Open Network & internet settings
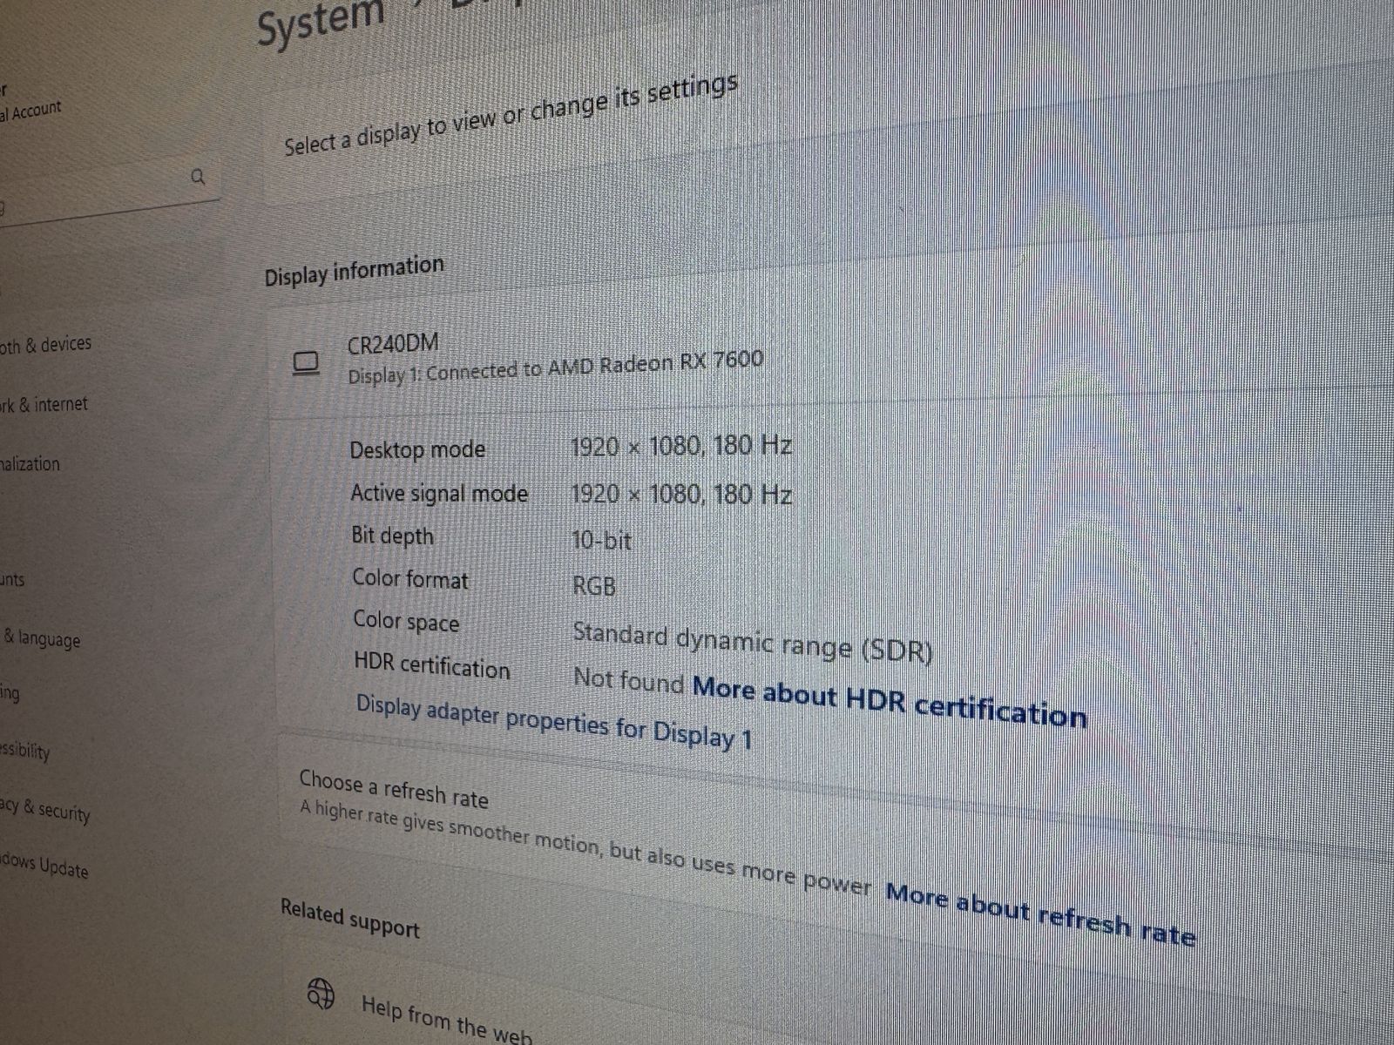 click(x=44, y=405)
